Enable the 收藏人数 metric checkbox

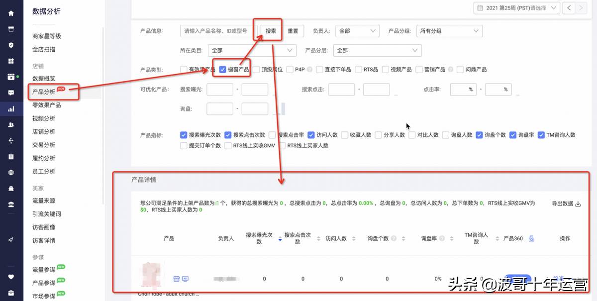pyautogui.click(x=344, y=135)
